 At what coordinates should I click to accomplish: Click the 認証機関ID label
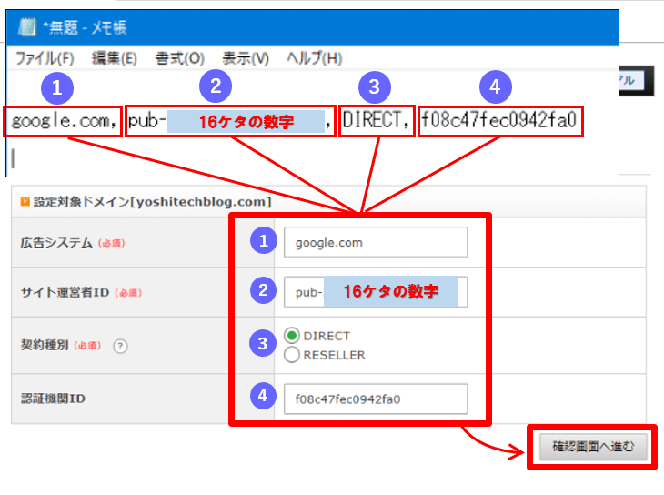(x=53, y=399)
